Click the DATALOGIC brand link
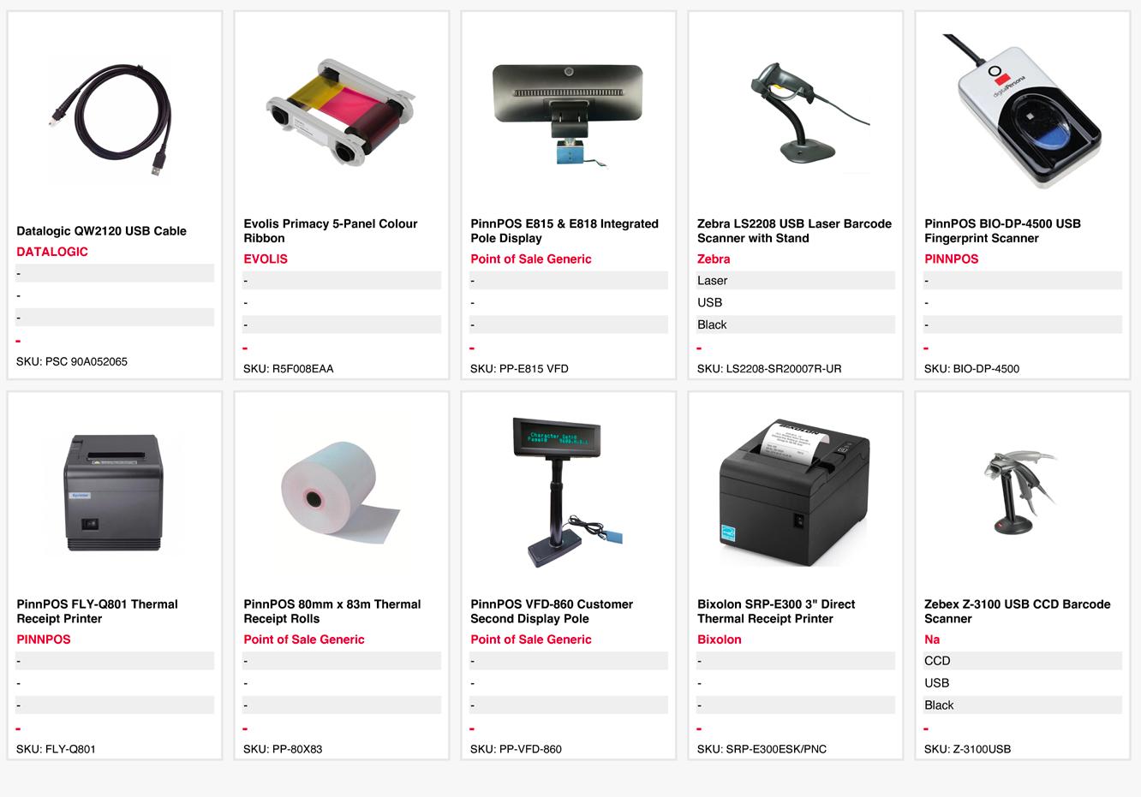Image resolution: width=1141 pixels, height=797 pixels. [52, 252]
